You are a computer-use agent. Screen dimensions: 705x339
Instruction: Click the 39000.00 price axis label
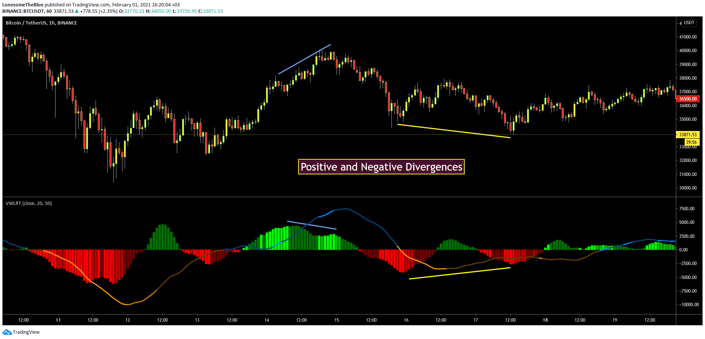(688, 65)
